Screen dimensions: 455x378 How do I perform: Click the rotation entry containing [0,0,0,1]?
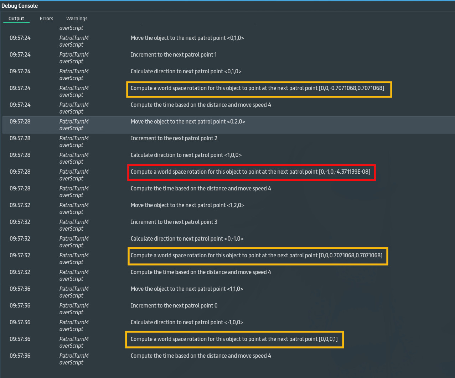234,339
